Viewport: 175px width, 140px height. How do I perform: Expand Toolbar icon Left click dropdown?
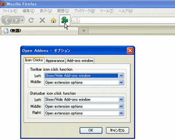coord(121,75)
